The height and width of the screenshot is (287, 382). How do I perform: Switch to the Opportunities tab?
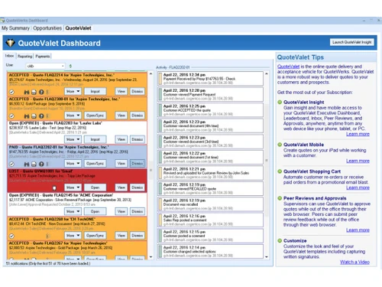[x=47, y=28]
